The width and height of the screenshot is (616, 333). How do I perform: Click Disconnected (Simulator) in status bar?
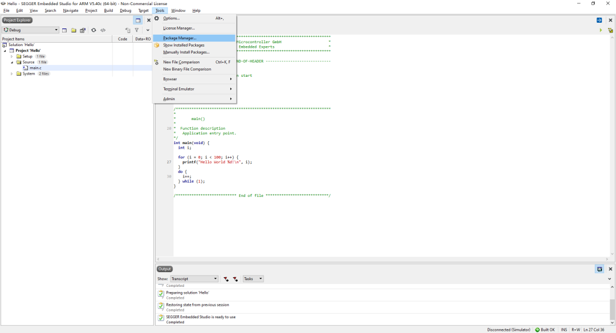509,330
